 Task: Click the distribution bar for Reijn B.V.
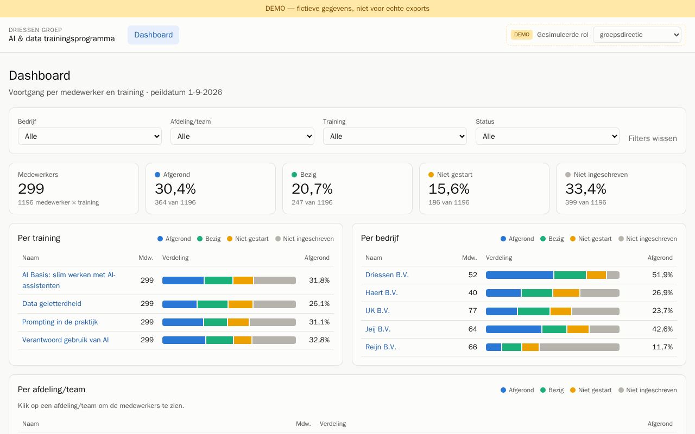pos(553,347)
